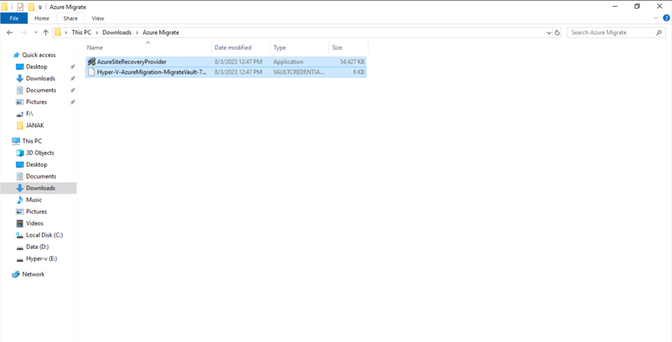
Task: Select highlighted Downloads under This PC
Action: click(39, 188)
